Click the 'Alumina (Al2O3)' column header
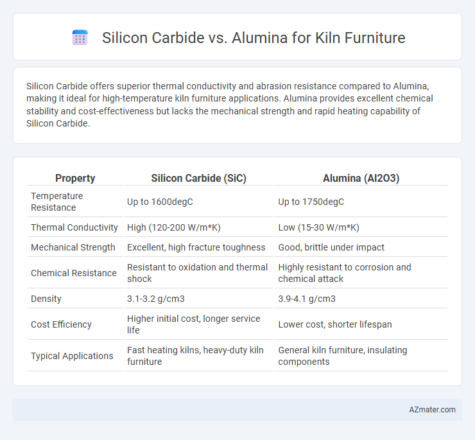 click(x=361, y=178)
